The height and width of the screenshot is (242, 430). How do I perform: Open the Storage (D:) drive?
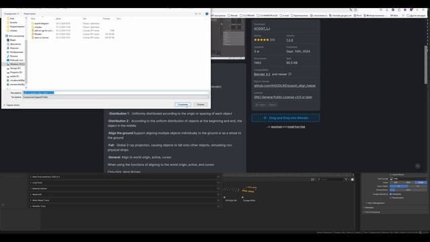[15, 69]
